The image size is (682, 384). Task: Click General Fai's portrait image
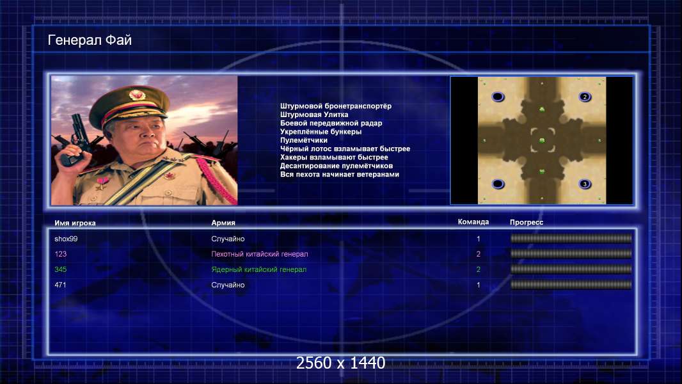click(145, 140)
